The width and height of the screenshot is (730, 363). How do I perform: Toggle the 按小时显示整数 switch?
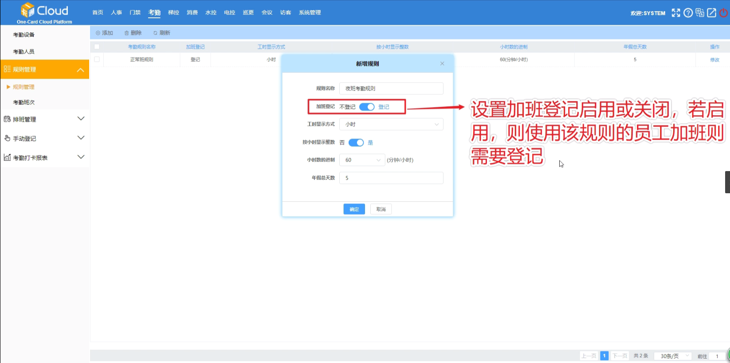coord(356,142)
